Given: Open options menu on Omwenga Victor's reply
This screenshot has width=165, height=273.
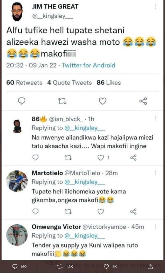Looking at the screenshot, I should point(155,227).
